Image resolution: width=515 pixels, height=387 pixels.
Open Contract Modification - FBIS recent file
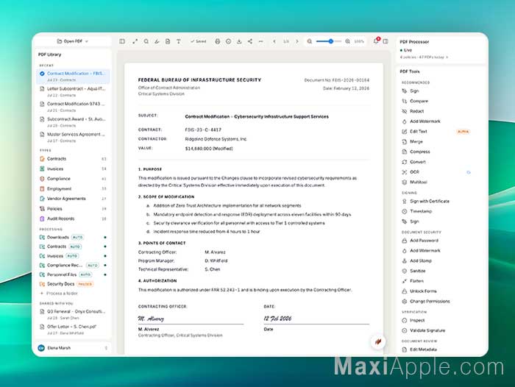click(73, 77)
